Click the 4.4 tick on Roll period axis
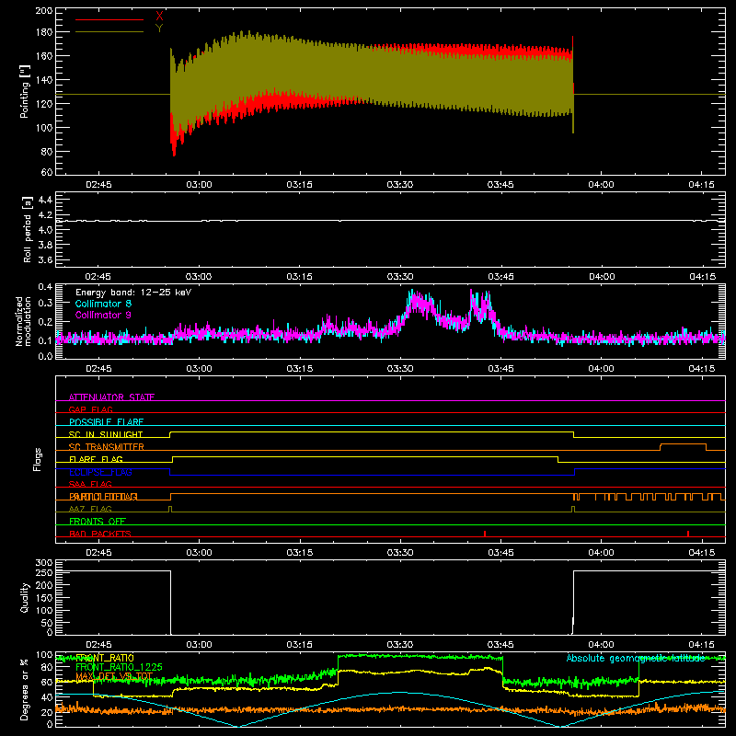This screenshot has width=736, height=736. click(x=45, y=200)
